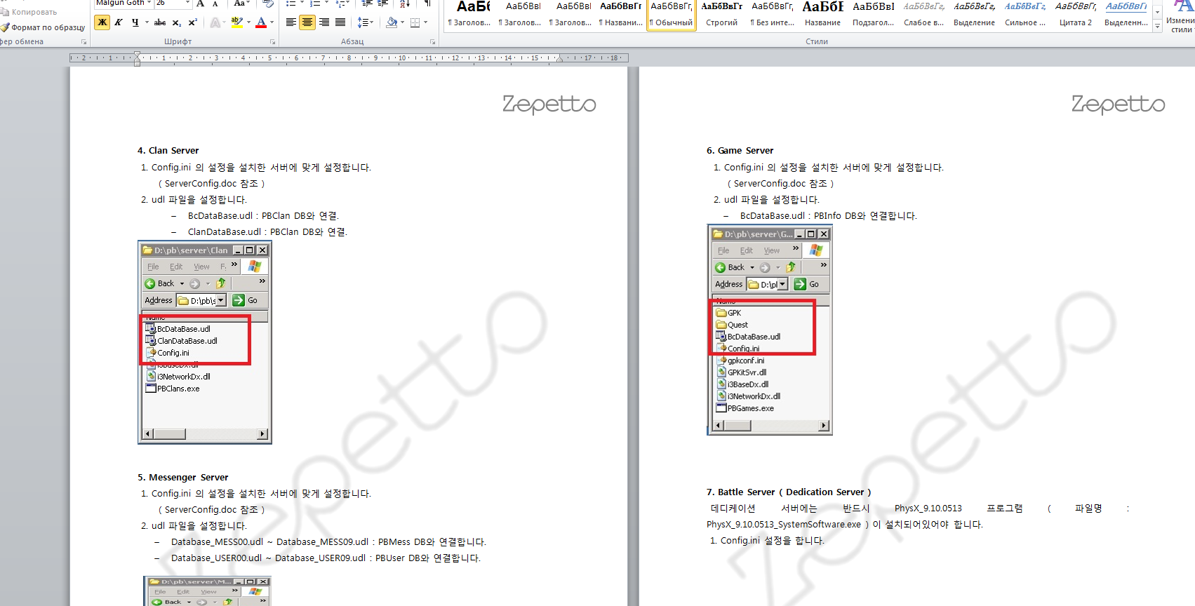Click the heading "7. Battle Server ( Dedication Server )"
1195x606 pixels.
click(x=789, y=492)
